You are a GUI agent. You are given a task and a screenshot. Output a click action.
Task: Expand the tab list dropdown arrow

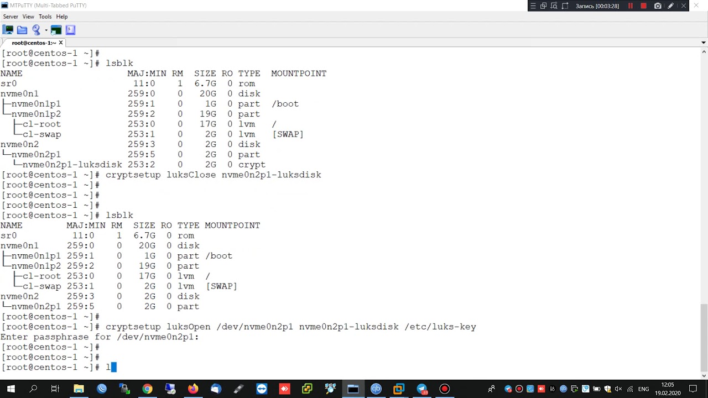pos(704,43)
